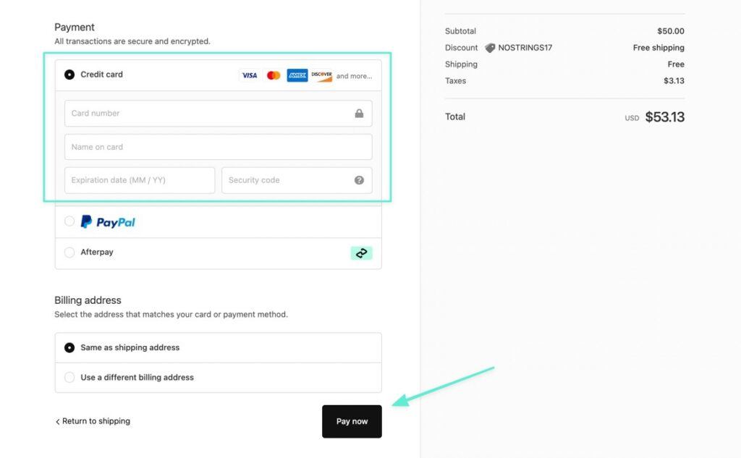Click the discount tag icon beside NOSTRINGS17
The image size is (741, 458).
pos(491,47)
